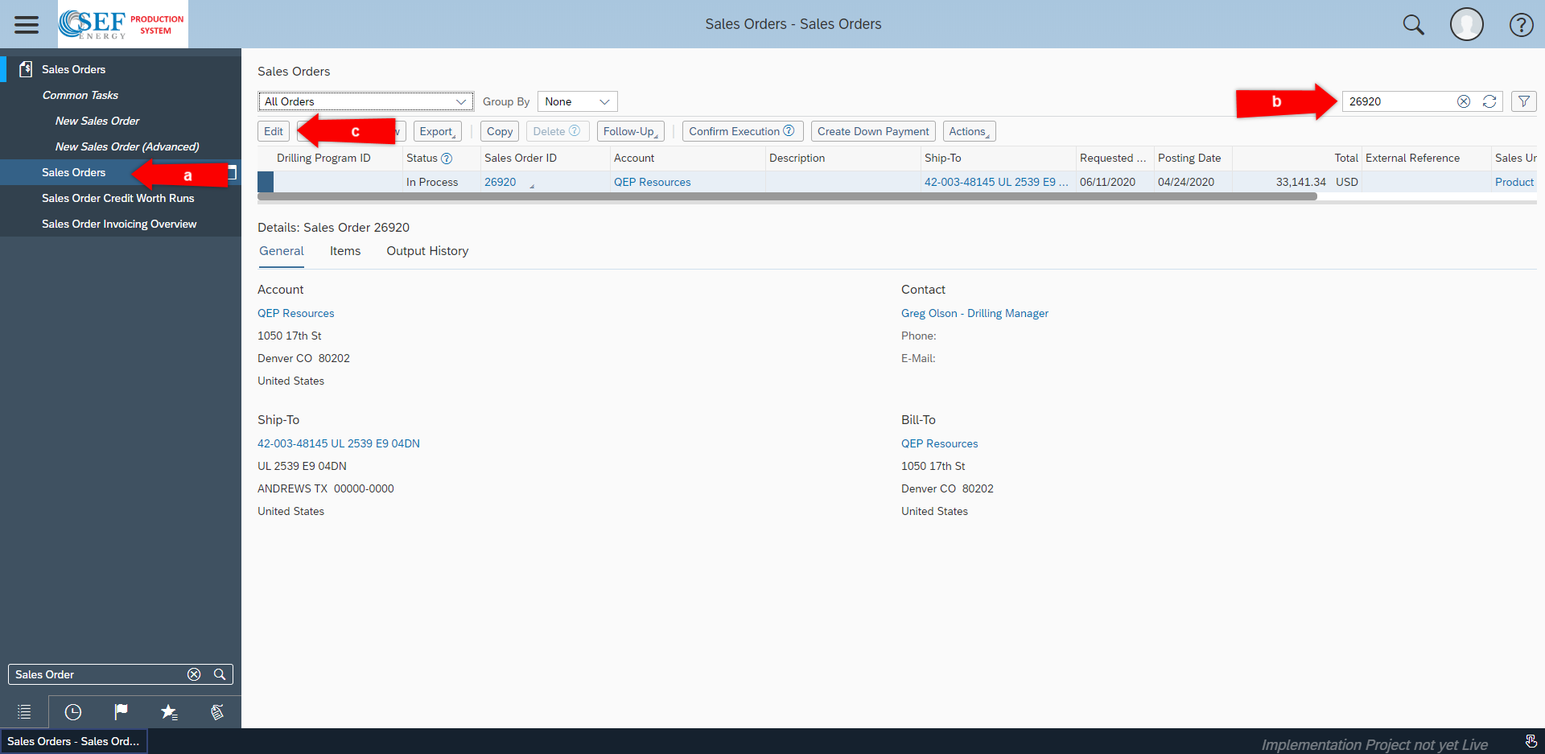The image size is (1545, 754).
Task: Click the Account column header
Action: (x=634, y=158)
